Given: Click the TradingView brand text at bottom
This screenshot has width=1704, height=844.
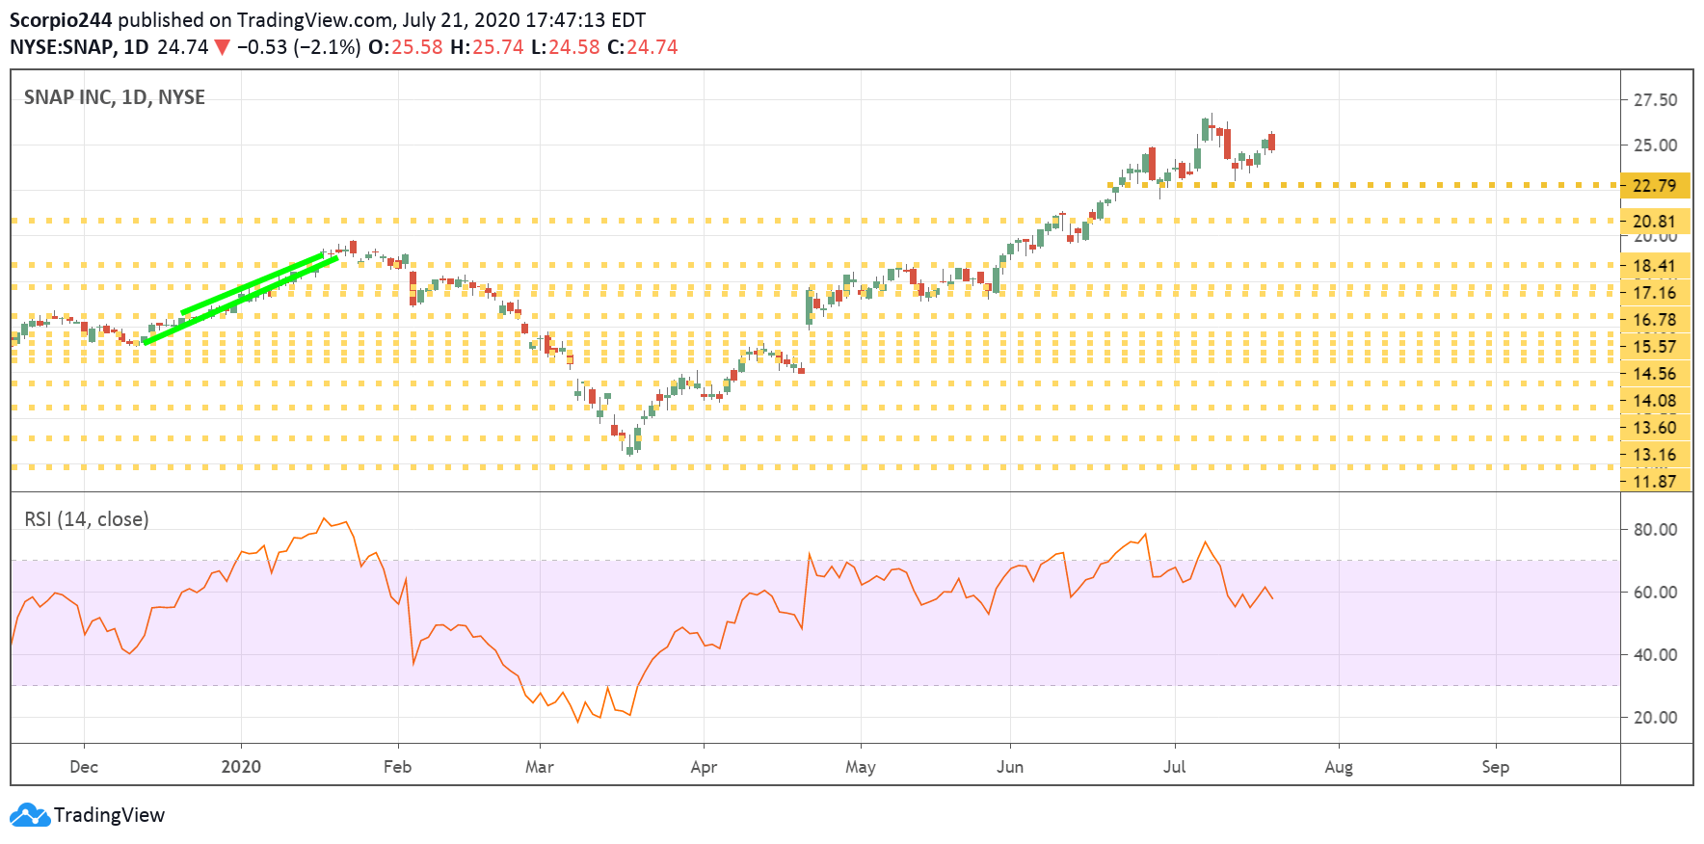Looking at the screenshot, I should 109,815.
